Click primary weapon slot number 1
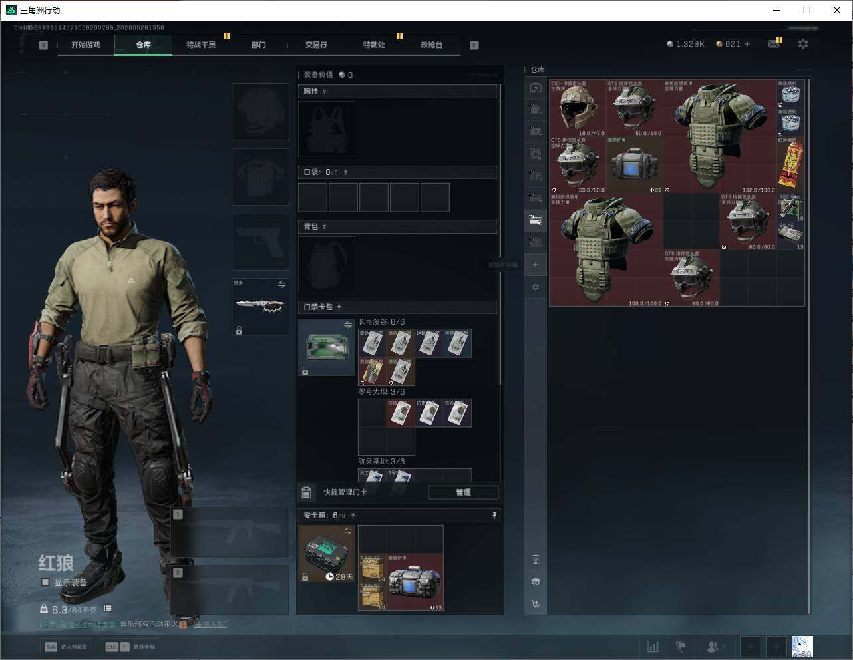The width and height of the screenshot is (853, 660). point(230,532)
